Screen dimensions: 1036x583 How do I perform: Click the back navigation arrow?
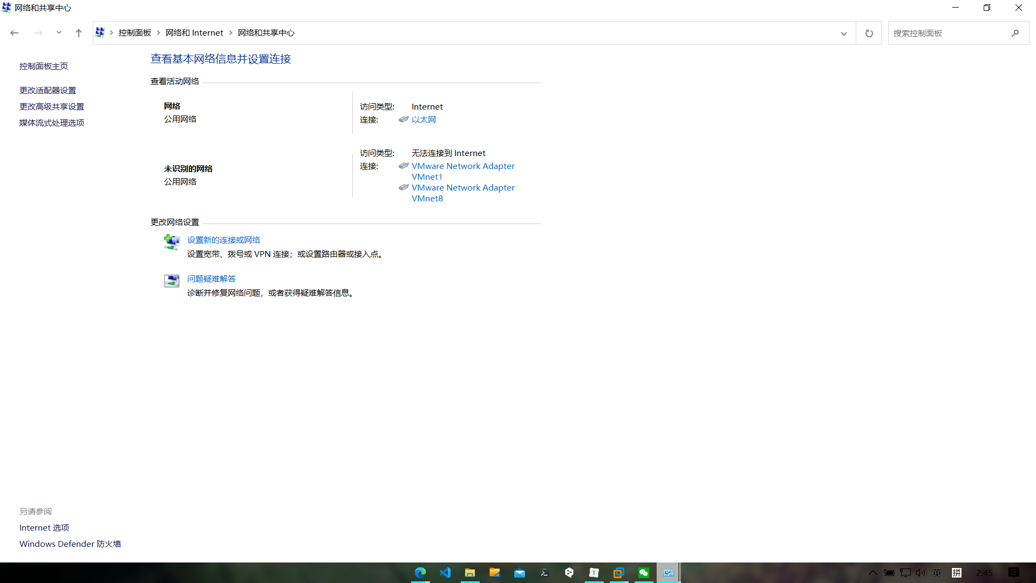tap(15, 33)
